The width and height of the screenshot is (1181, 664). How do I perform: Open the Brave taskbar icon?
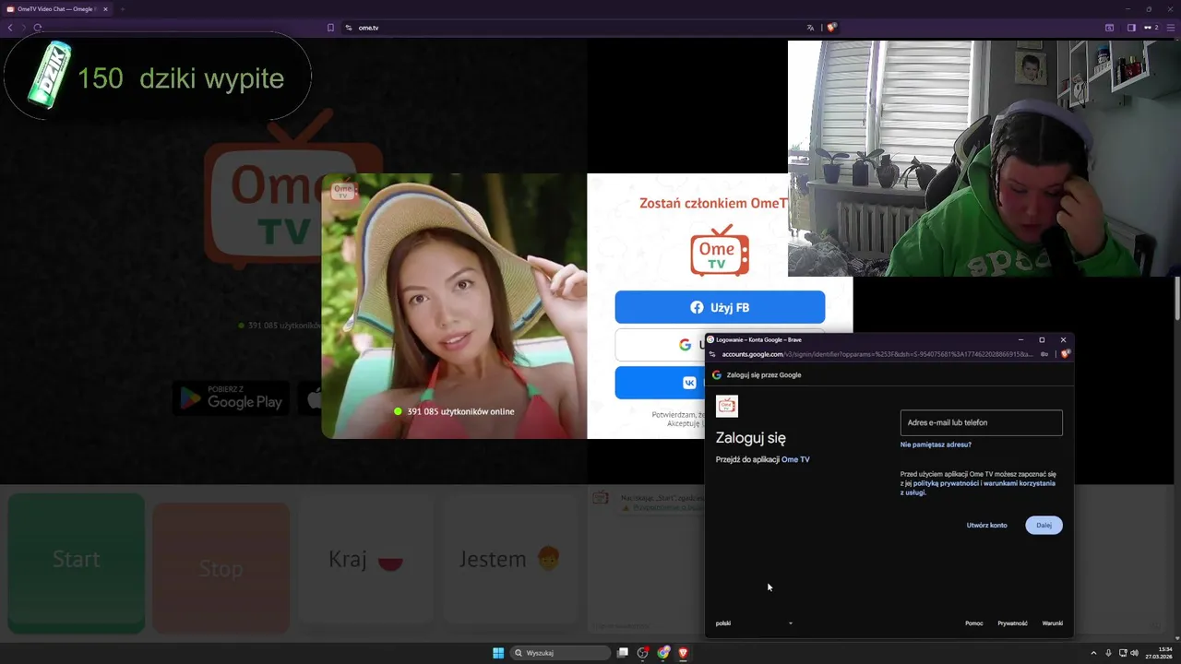coord(684,653)
